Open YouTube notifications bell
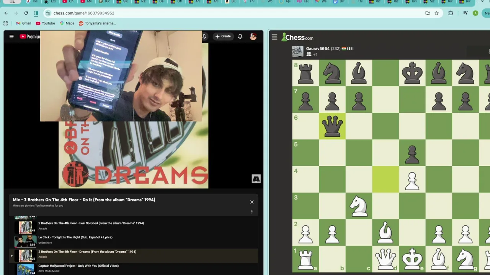 240,37
